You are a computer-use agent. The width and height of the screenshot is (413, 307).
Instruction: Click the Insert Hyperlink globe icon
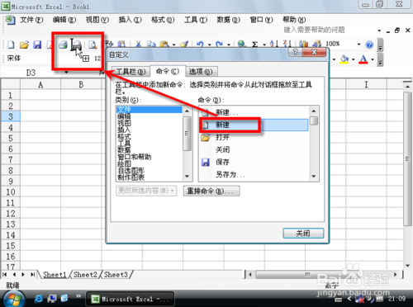coord(242,44)
